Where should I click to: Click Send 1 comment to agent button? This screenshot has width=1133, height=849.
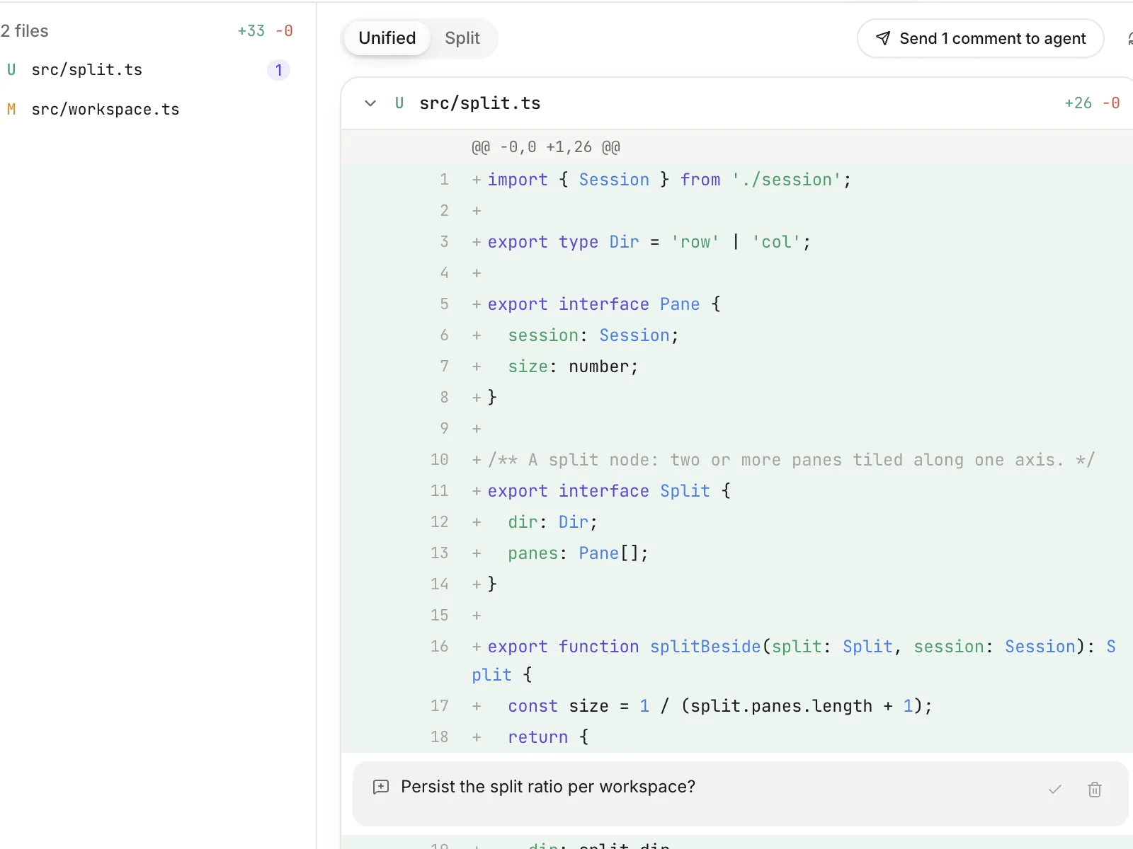980,38
